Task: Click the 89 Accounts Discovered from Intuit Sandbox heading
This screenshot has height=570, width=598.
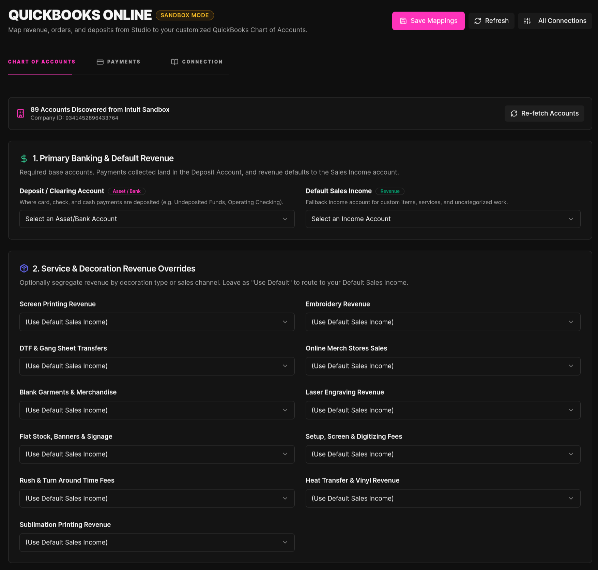Action: 100,110
